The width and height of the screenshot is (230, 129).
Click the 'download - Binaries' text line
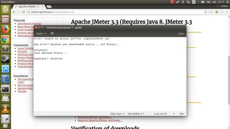48,59
